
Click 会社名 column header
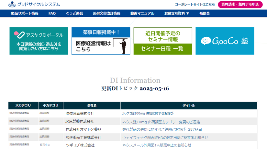point(92,106)
